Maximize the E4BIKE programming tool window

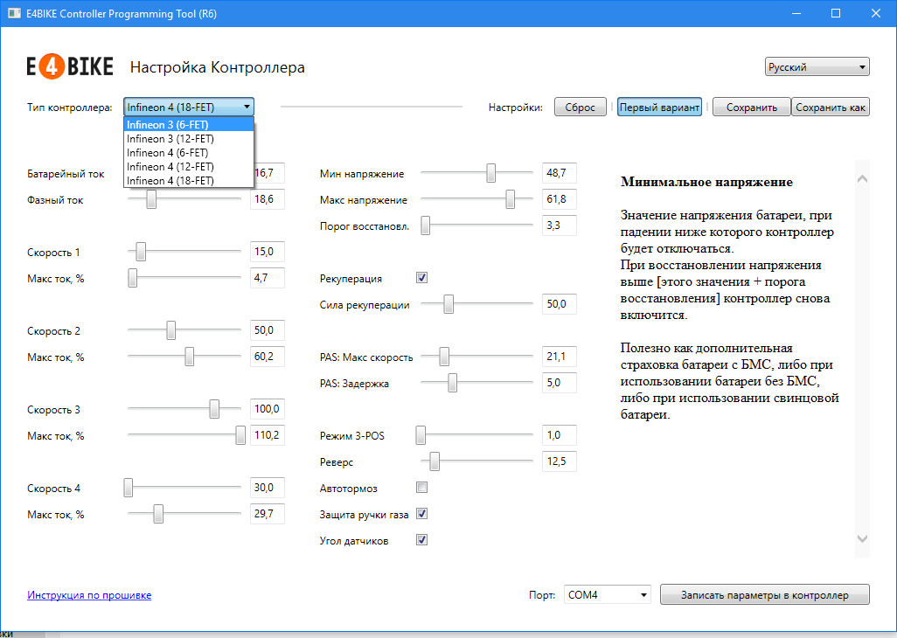click(836, 13)
